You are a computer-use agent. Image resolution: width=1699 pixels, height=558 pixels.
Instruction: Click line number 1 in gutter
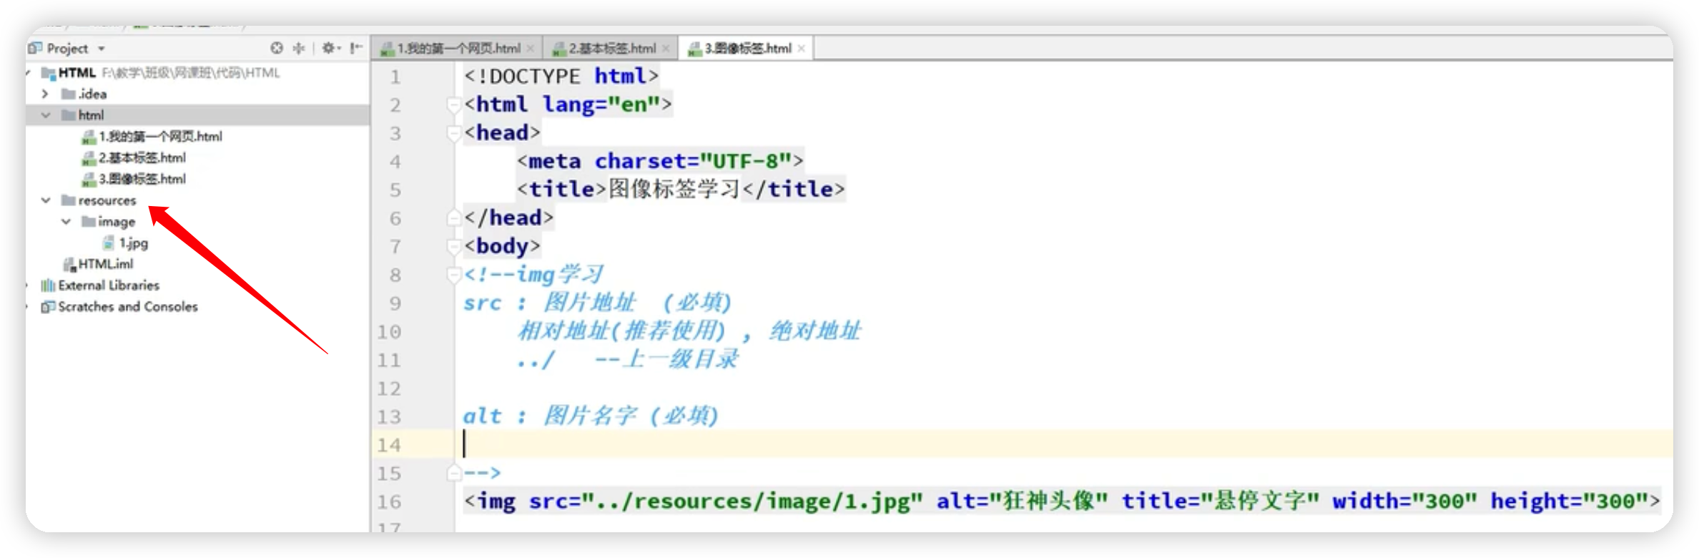pyautogui.click(x=395, y=77)
